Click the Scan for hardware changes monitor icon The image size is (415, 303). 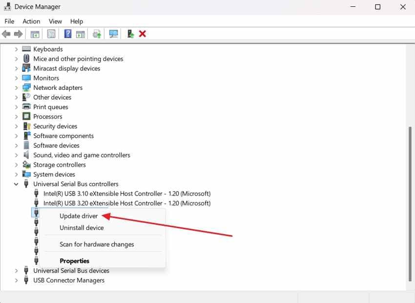coord(114,34)
